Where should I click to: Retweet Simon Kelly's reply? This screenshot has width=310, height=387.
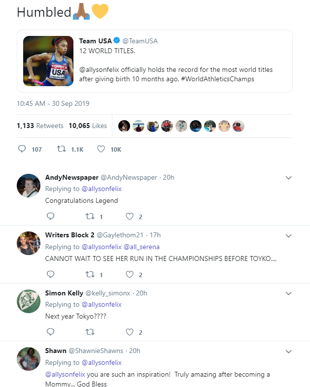click(x=90, y=332)
